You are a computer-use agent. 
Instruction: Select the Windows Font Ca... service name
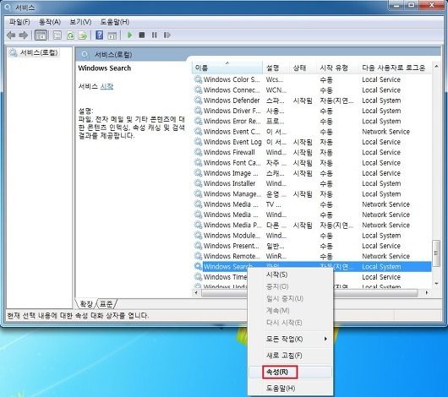coord(232,163)
